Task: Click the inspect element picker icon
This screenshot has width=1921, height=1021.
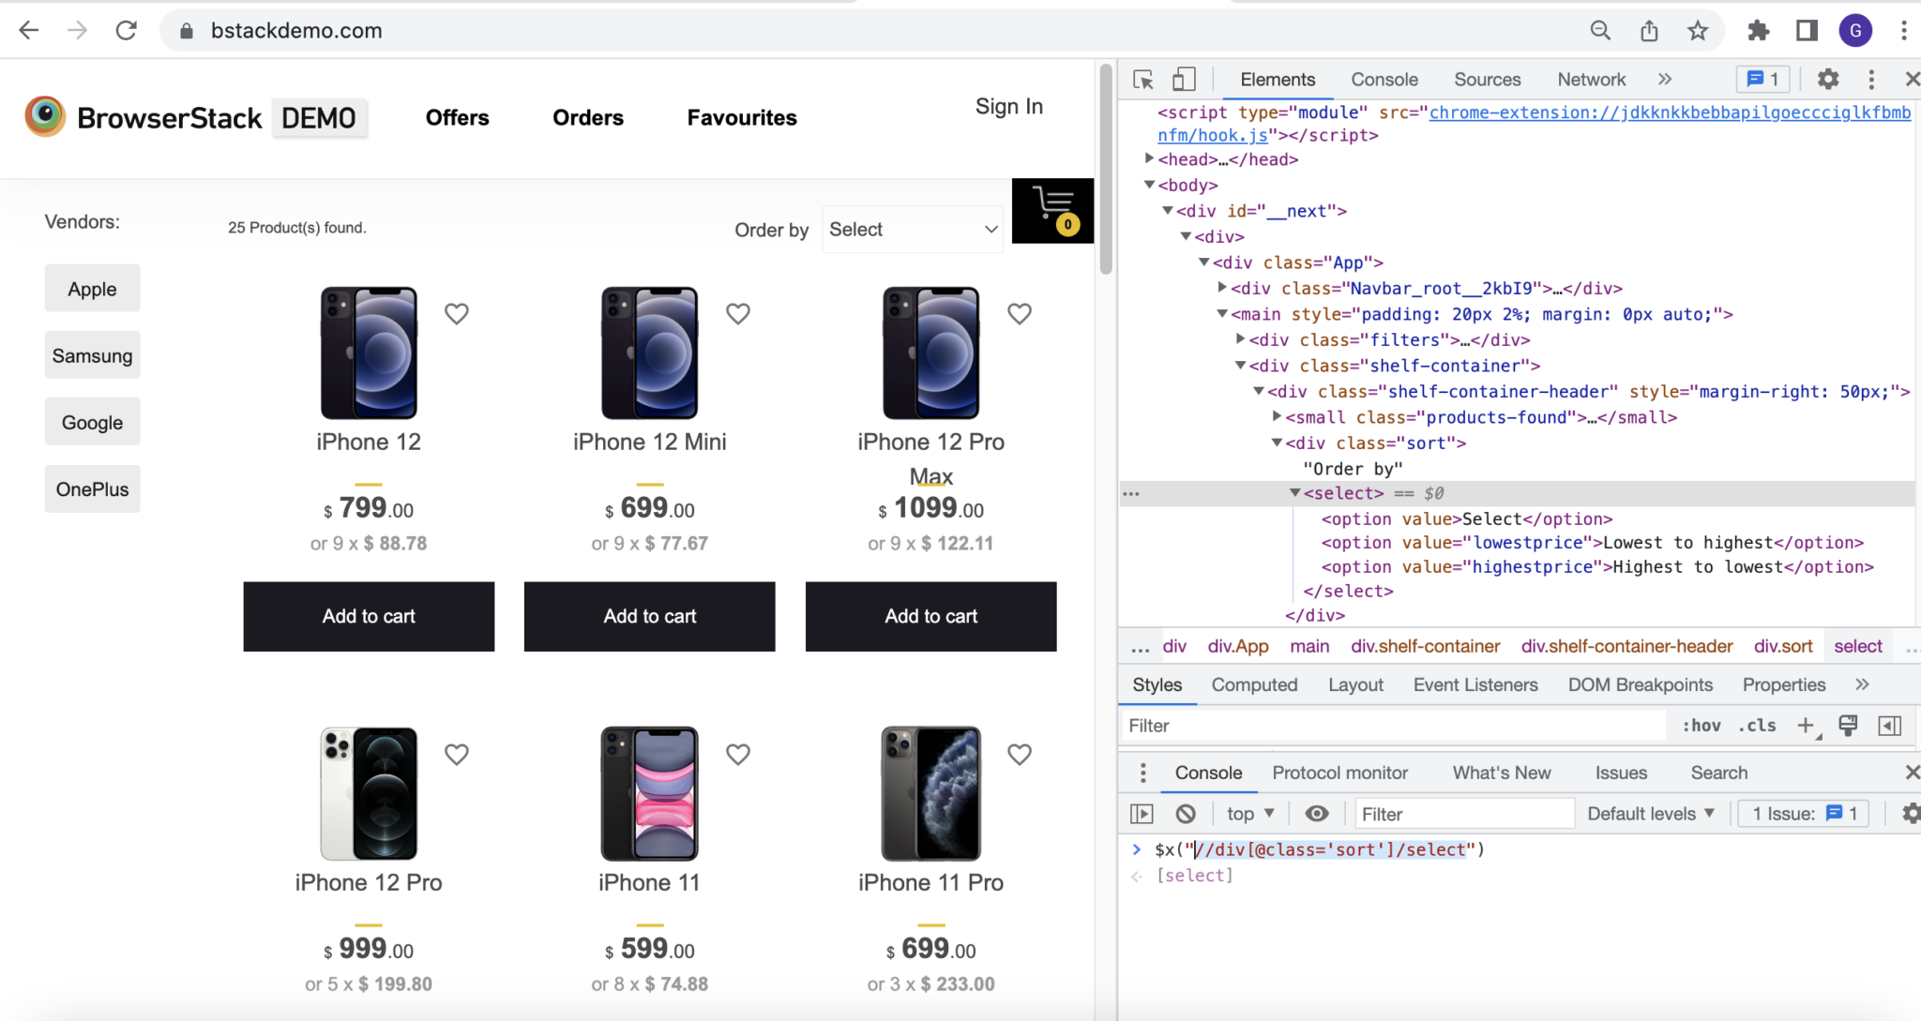Action: [x=1142, y=80]
